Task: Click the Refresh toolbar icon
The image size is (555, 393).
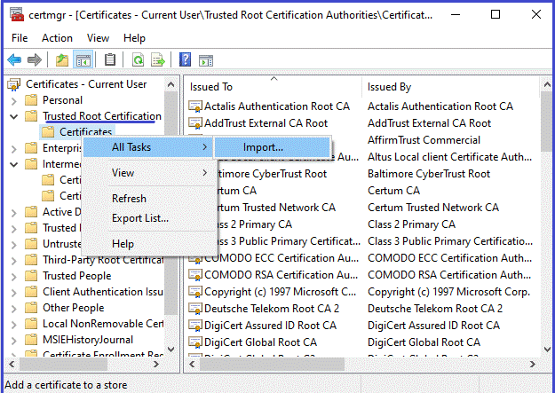Action: (138, 59)
